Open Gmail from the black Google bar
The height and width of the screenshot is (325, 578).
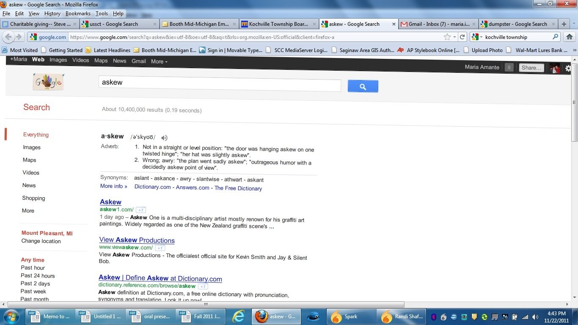coord(138,61)
